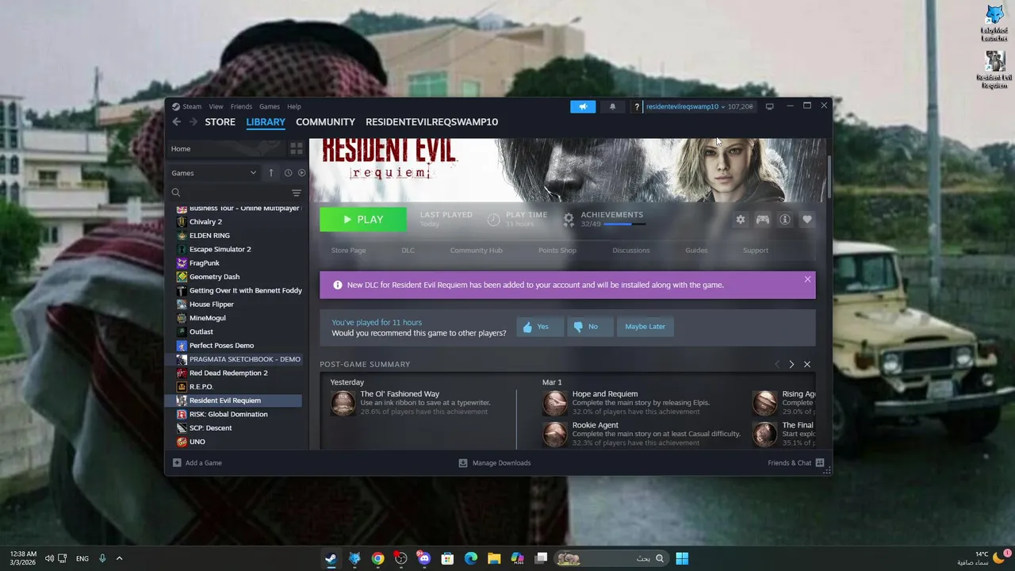Screen dimensions: 1015x571
Task: Open Resident Evil Requiem desktop shortcut
Action: [x=994, y=70]
